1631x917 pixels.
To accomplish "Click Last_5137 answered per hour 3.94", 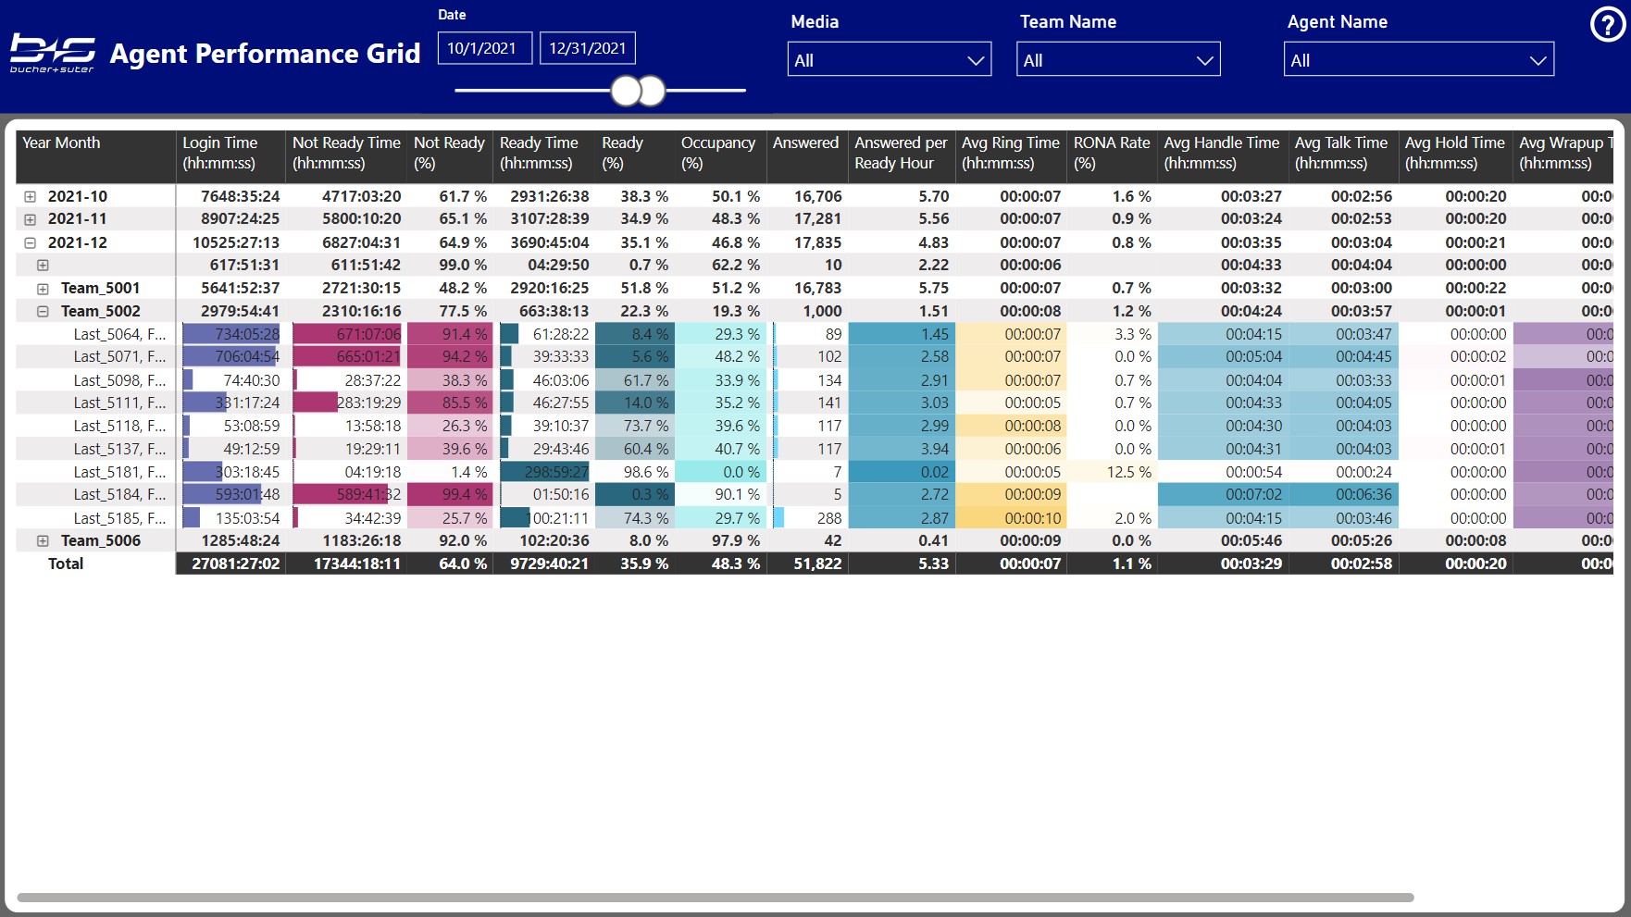I will point(935,449).
